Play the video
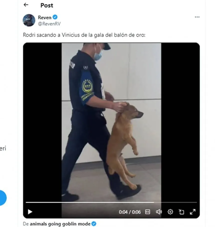 [30, 212]
